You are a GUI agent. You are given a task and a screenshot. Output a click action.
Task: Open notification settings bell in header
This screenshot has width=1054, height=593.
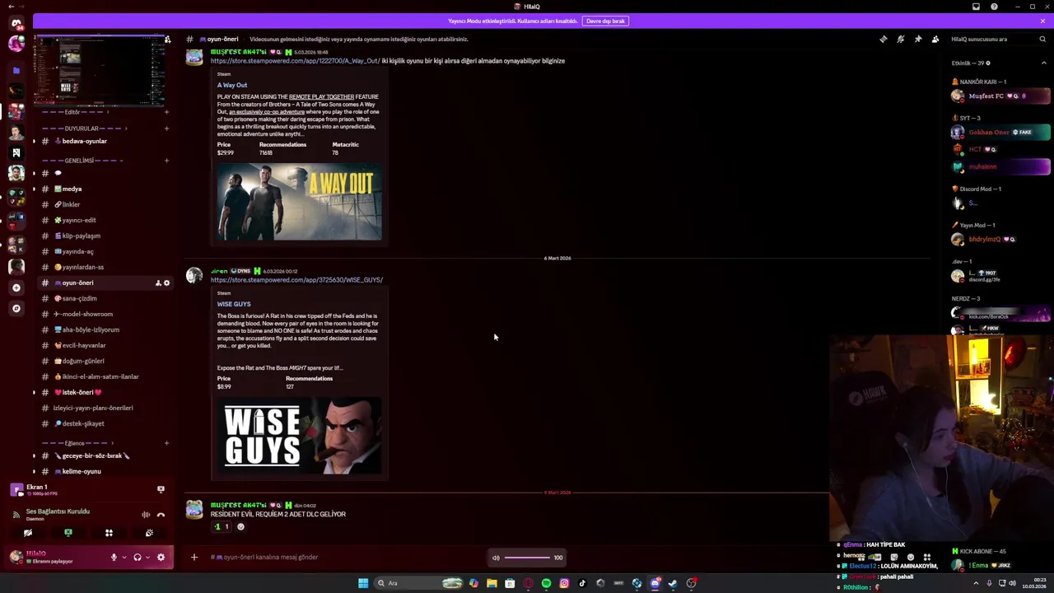tap(901, 39)
